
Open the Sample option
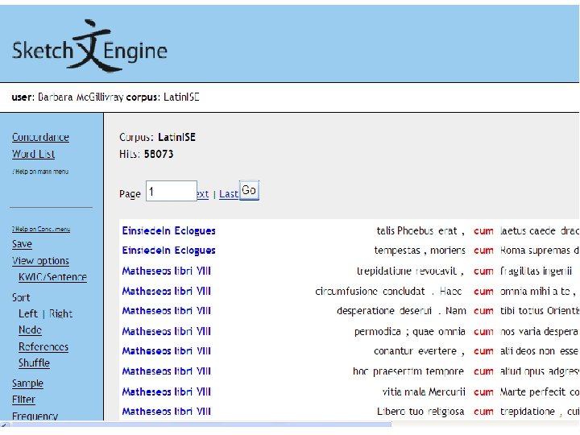click(27, 383)
